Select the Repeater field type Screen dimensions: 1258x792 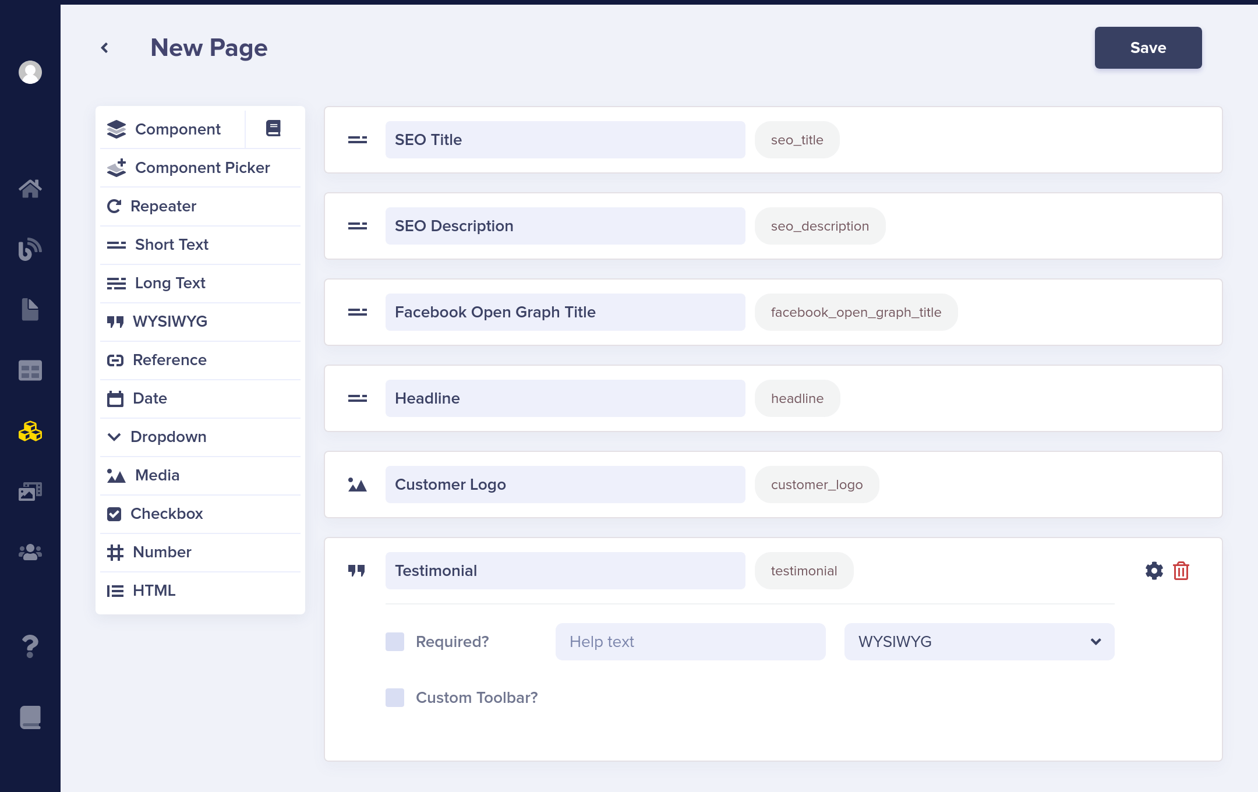(163, 206)
